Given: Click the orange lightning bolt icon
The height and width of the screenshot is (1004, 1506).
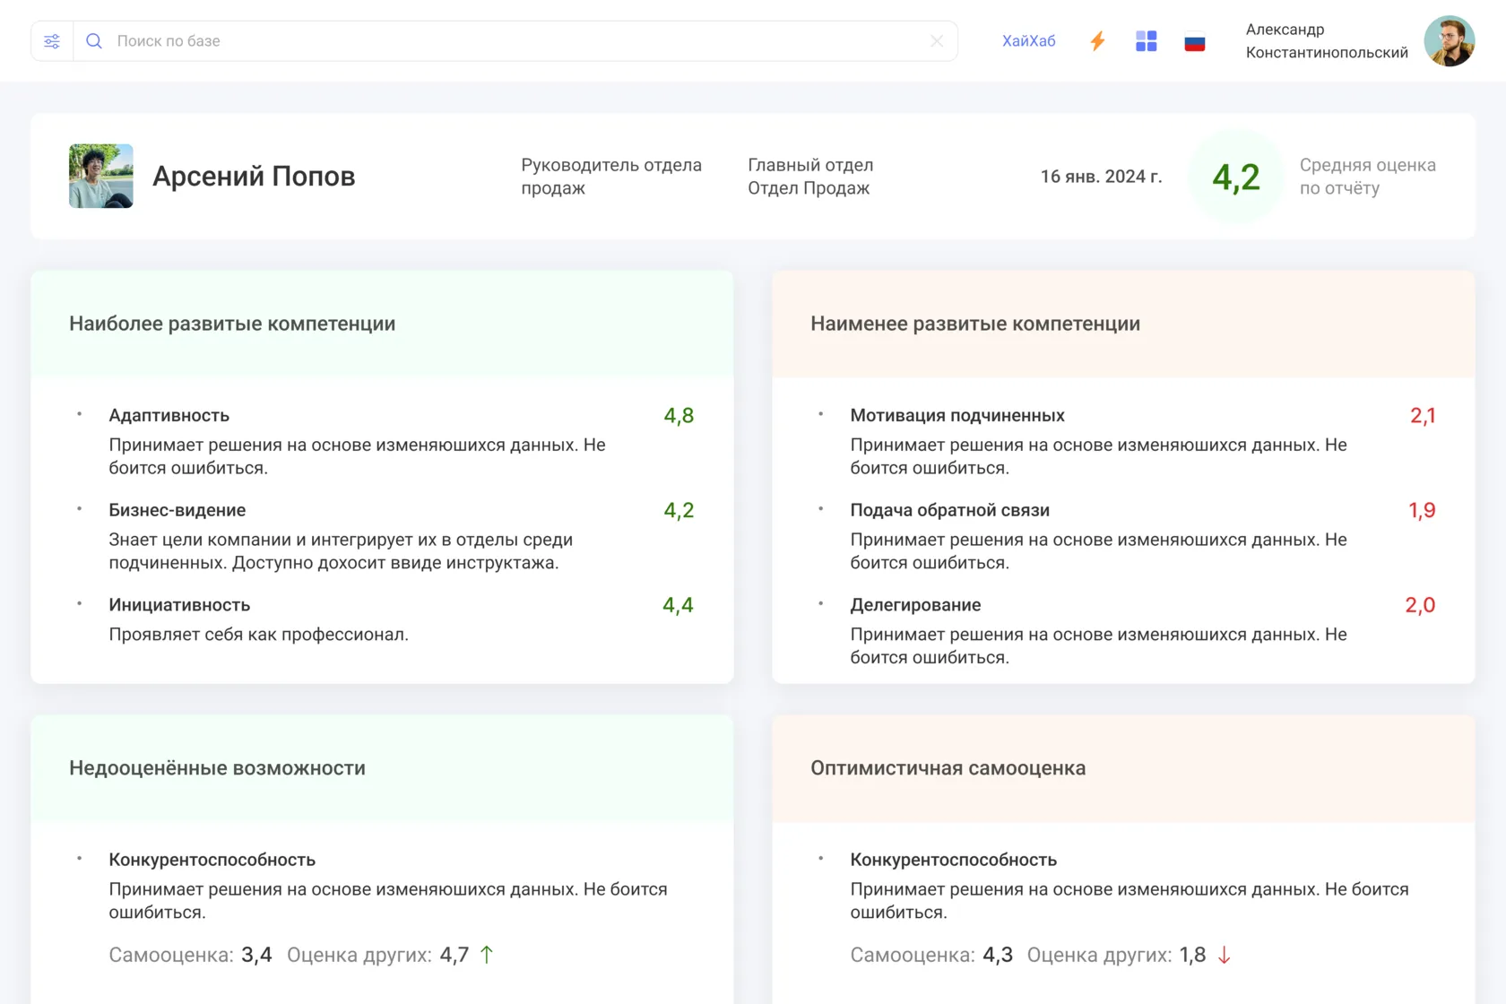Looking at the screenshot, I should (x=1097, y=41).
